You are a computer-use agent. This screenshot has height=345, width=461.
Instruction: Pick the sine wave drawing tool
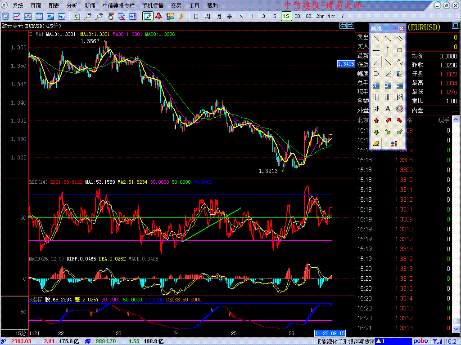pos(399,62)
